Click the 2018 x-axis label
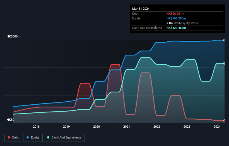229x146 pixels. pos(36,127)
